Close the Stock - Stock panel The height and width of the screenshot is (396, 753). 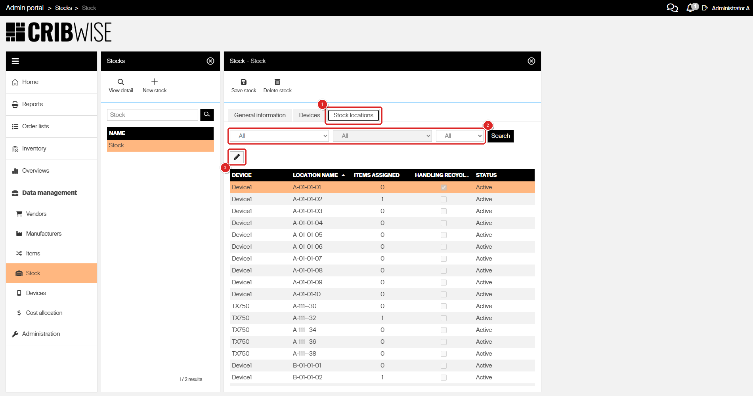(531, 61)
